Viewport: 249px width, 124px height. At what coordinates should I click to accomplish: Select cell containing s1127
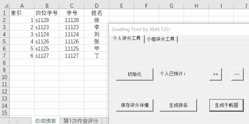[x=47, y=55]
